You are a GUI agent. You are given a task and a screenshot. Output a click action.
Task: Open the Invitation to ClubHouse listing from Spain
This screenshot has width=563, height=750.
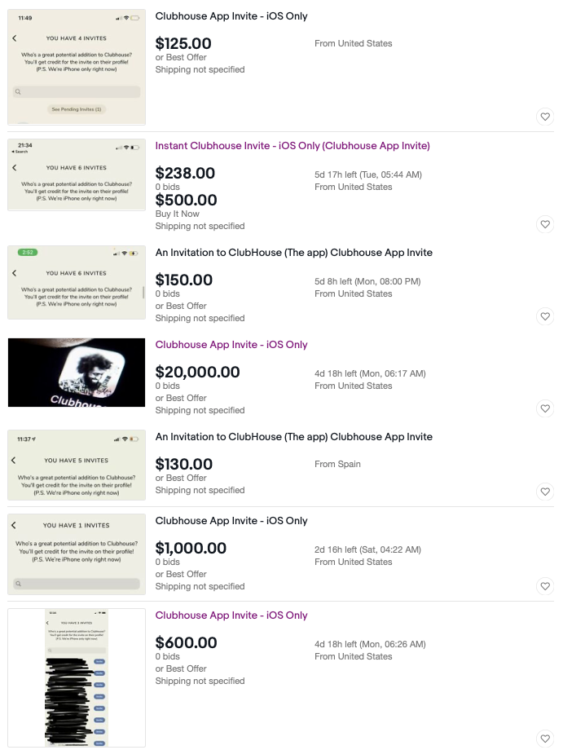point(293,437)
